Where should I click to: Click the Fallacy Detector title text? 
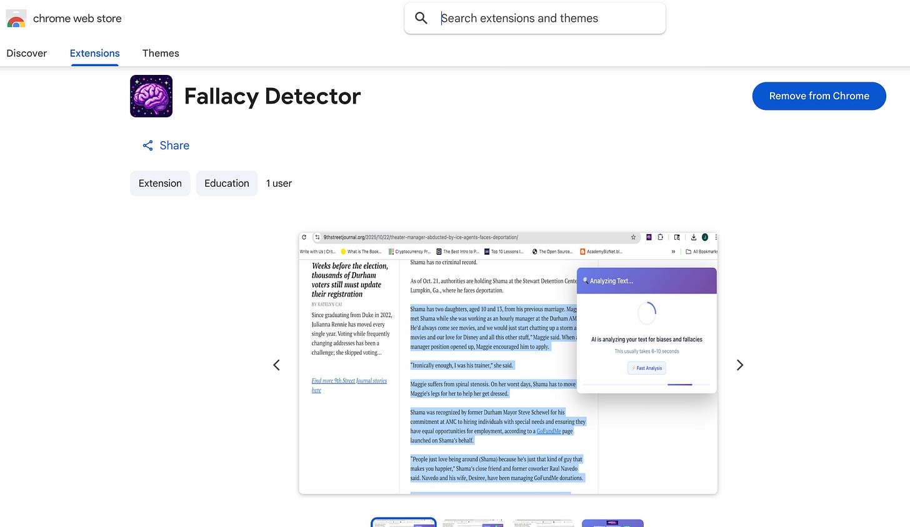click(272, 96)
